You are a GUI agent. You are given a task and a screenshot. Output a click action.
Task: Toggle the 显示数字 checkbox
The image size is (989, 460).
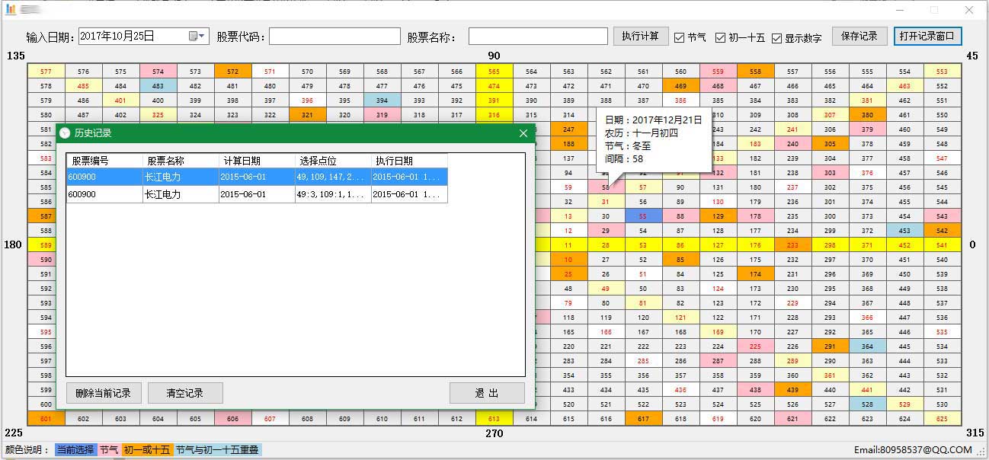[x=797, y=38]
